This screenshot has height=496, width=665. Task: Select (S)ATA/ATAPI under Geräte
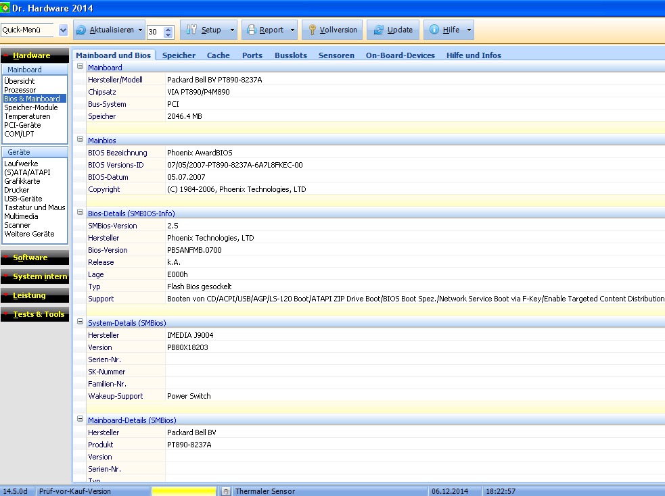(x=27, y=172)
